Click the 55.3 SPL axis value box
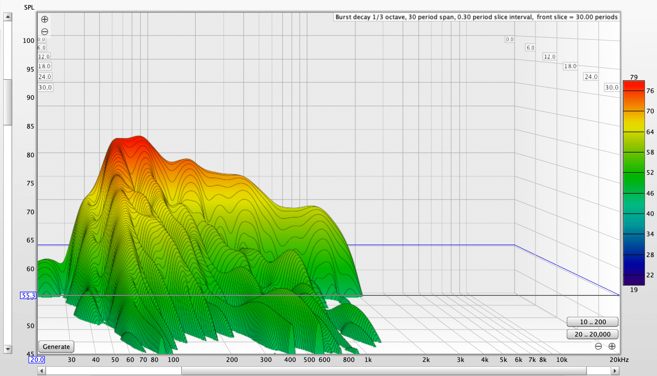The image size is (657, 376). click(28, 295)
